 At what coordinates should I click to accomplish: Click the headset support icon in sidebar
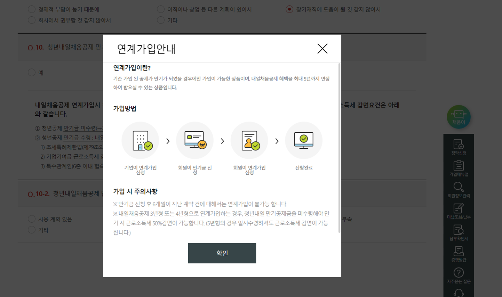tap(459, 293)
